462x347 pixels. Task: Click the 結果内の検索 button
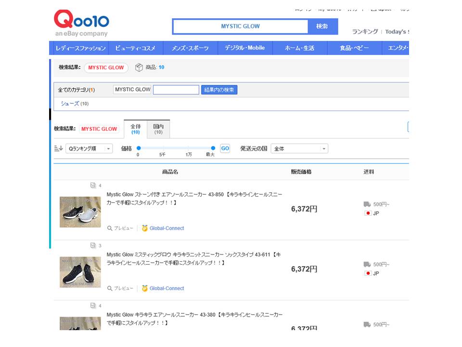[x=219, y=90]
